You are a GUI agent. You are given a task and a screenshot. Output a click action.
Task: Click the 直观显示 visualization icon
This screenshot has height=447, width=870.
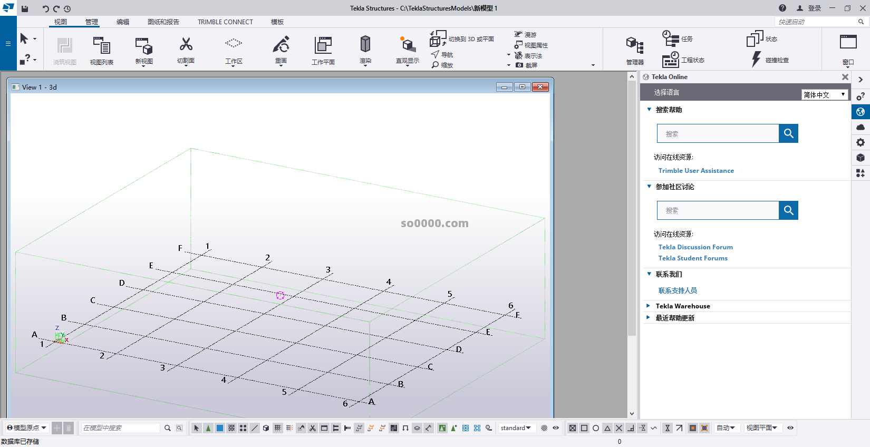pyautogui.click(x=408, y=44)
